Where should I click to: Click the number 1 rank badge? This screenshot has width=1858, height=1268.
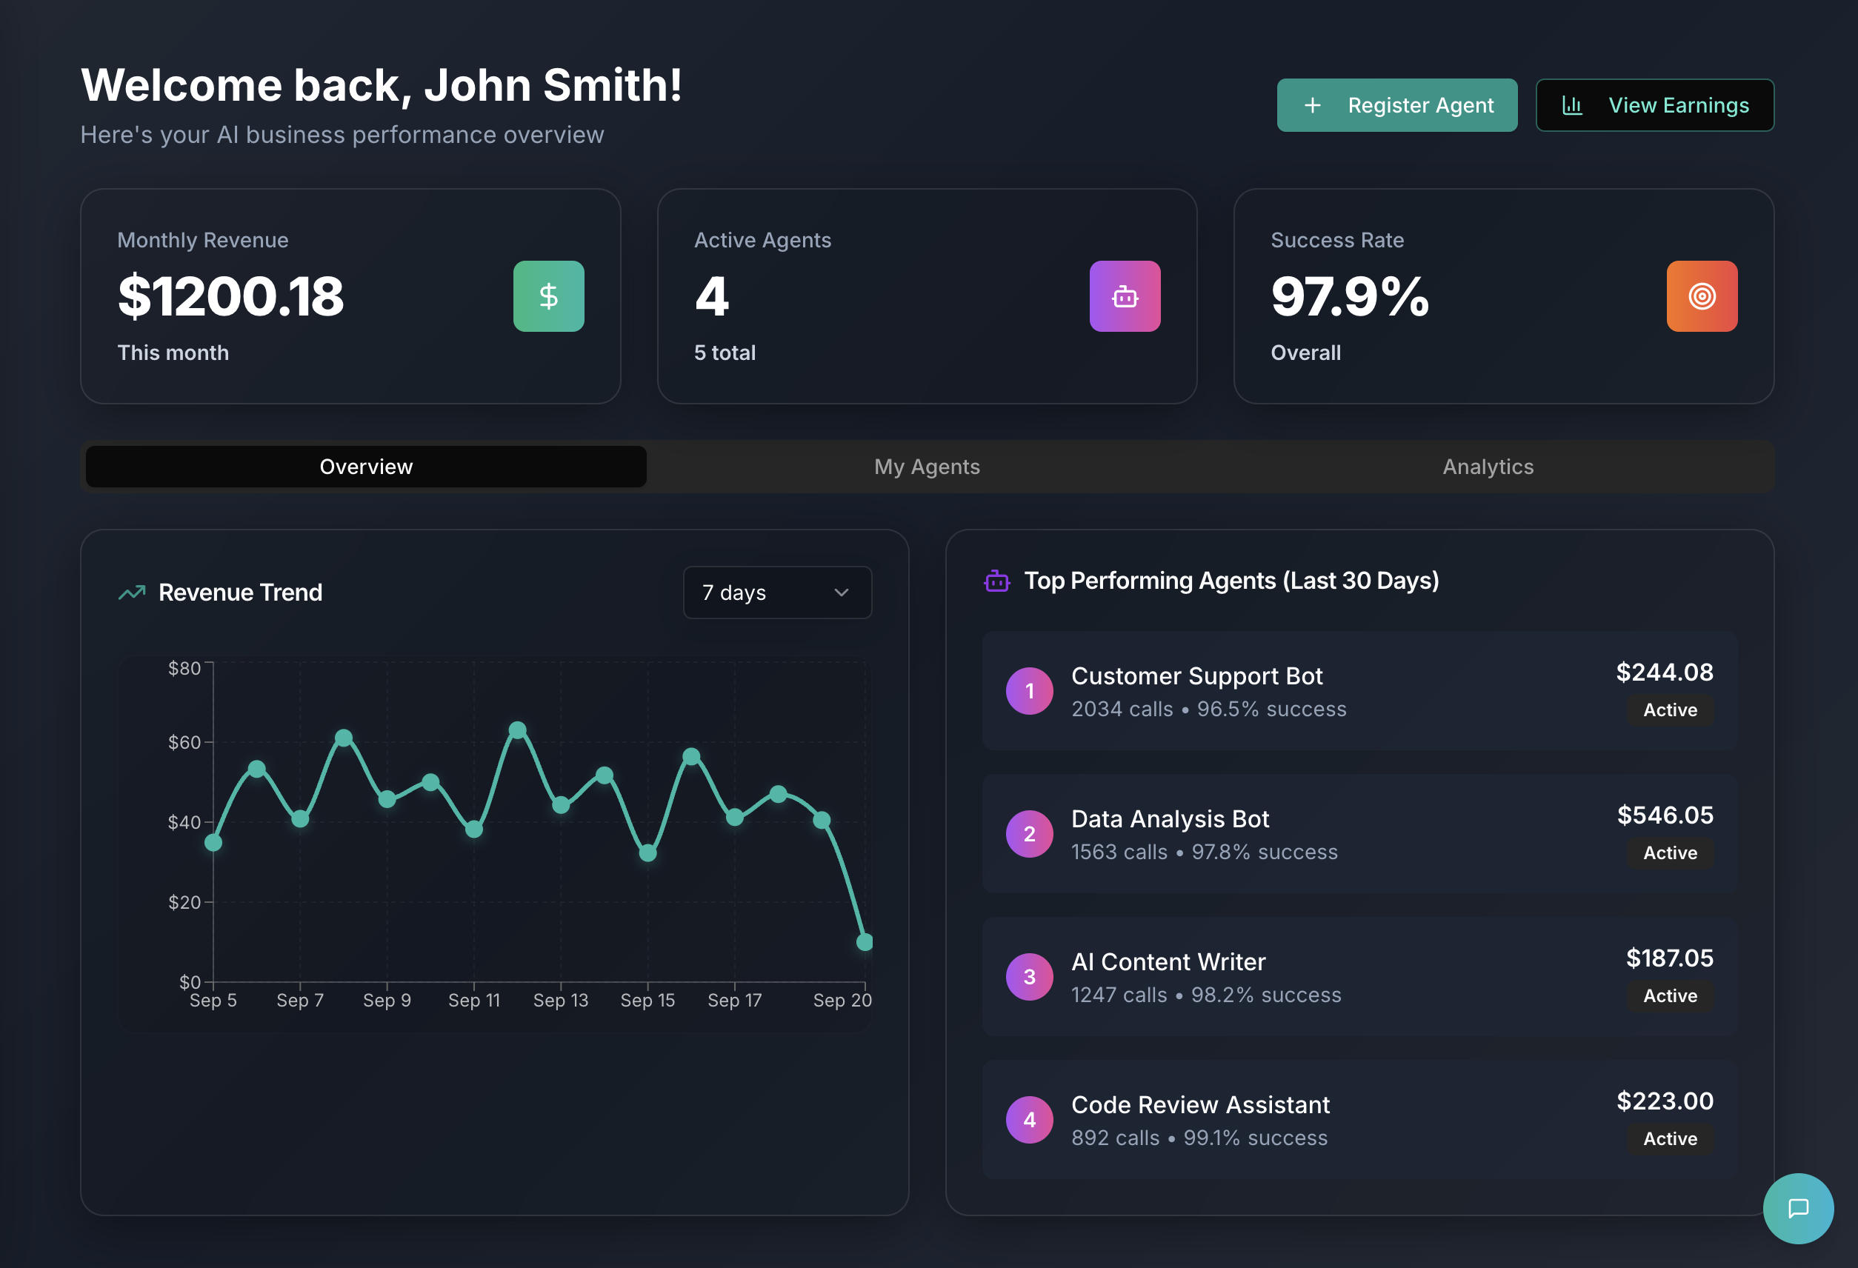click(1029, 691)
